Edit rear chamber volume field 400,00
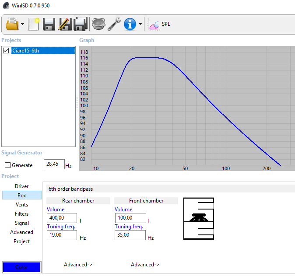 62,218
